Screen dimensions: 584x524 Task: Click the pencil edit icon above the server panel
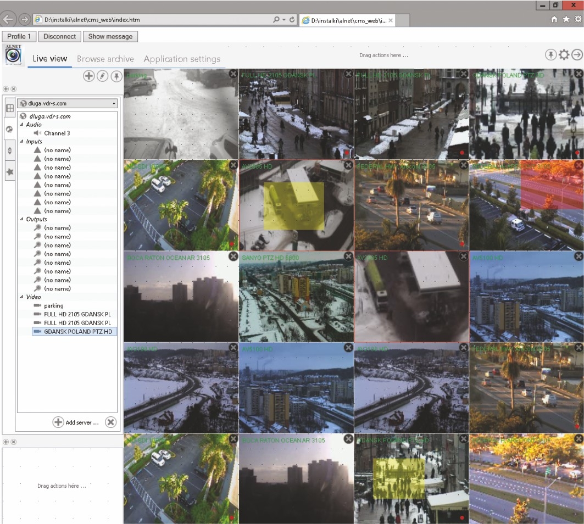point(102,76)
